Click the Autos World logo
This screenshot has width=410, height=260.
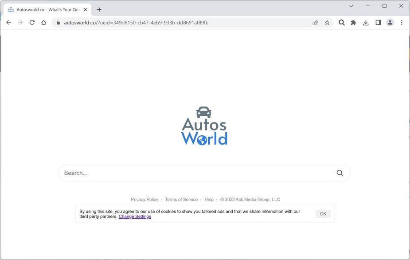(x=204, y=126)
